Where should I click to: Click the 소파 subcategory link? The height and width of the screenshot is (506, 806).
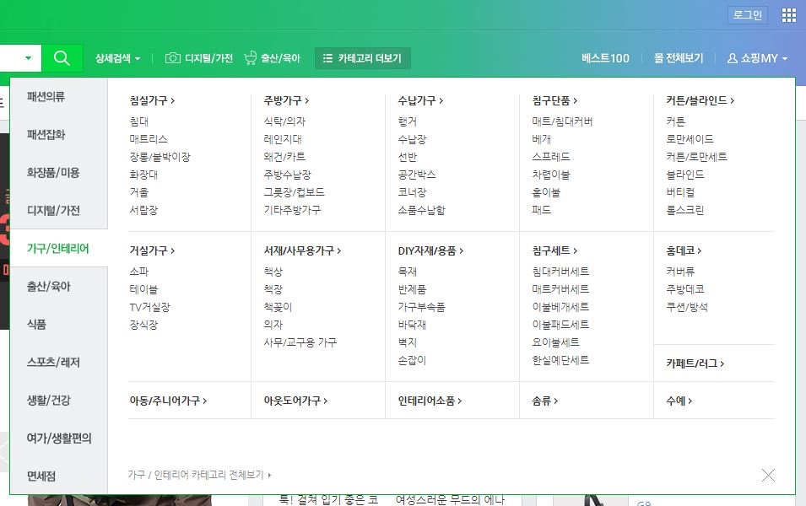coord(138,272)
